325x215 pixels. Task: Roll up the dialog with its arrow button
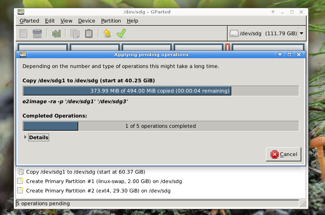280,54
